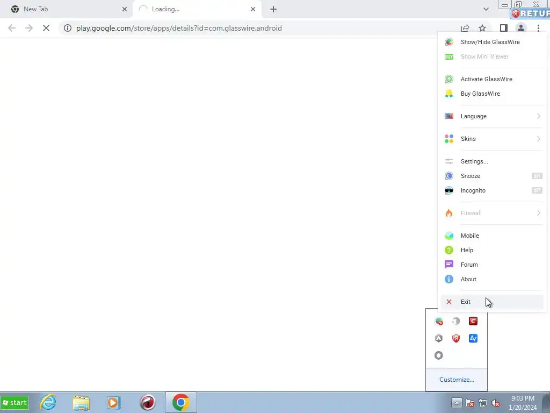Toggle the Incognito OFF switch
Screen dimensions: 550x413
click(x=537, y=191)
